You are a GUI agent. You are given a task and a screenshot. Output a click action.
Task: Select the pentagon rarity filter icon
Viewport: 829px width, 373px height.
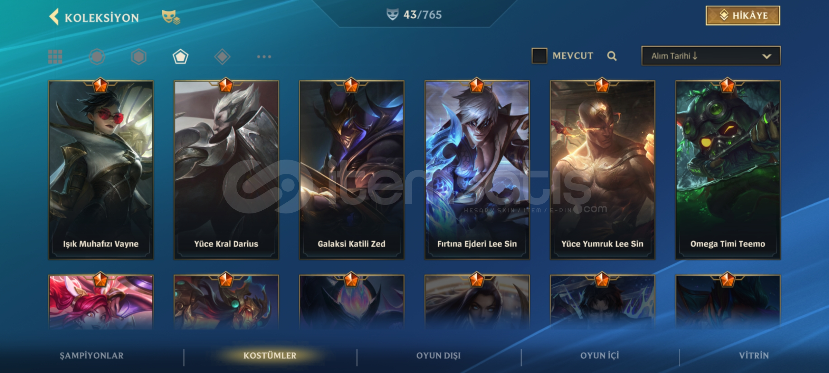point(180,57)
